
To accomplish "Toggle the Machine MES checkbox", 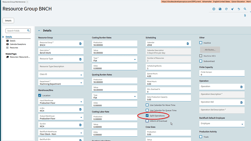I will 201,56.
